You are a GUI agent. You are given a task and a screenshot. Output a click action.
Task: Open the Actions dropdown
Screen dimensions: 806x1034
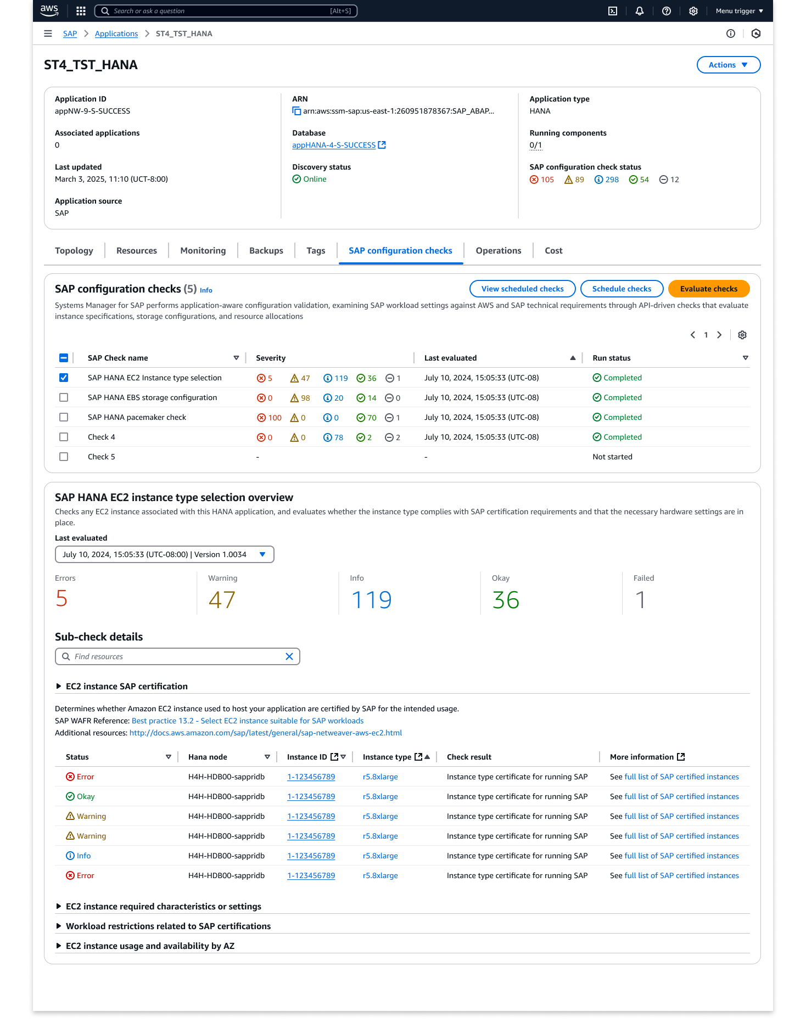728,65
